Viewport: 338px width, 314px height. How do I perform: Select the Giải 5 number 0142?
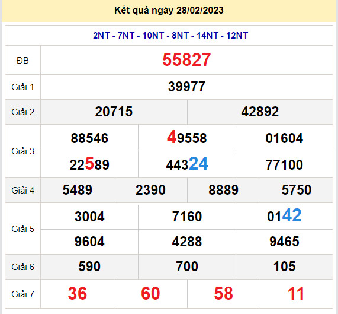point(284,215)
